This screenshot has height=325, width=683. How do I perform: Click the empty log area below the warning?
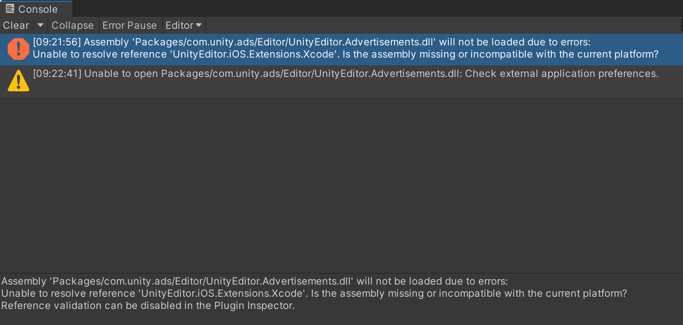pos(342,184)
